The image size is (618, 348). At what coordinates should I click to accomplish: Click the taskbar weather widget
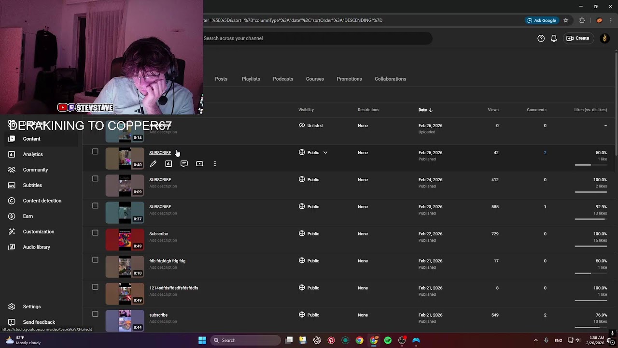tap(23, 340)
